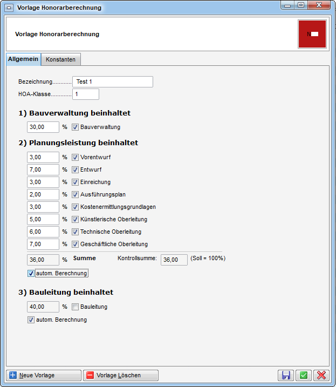Uncheck the Vorentwurf checkbox

point(75,157)
